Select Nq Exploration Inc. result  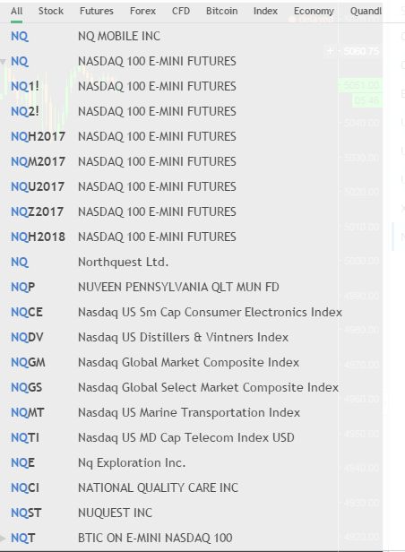[191, 462]
